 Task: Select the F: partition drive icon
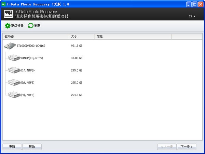click(14, 95)
